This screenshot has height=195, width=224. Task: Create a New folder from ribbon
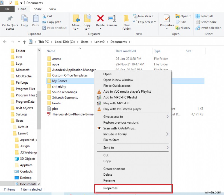click(x=127, y=22)
